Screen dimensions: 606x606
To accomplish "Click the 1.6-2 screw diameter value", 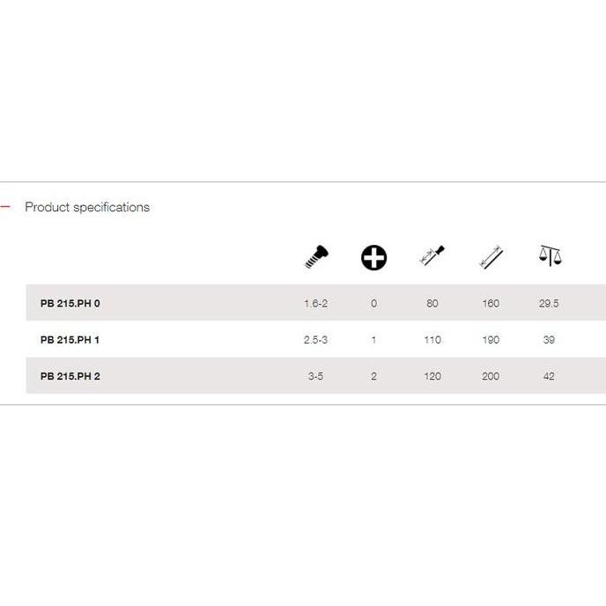I will pos(315,303).
